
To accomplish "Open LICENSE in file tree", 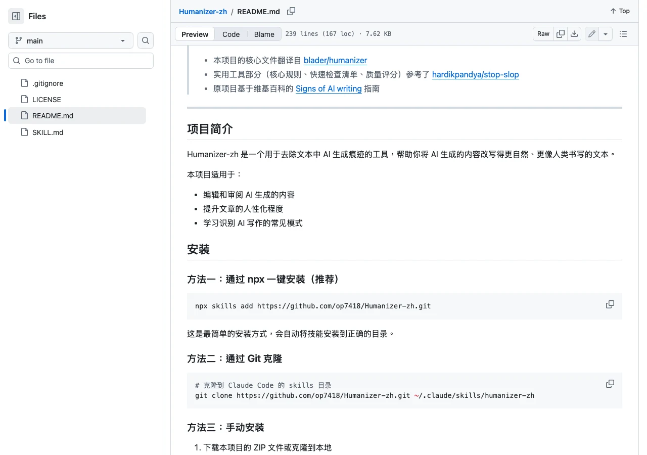I will 47,100.
